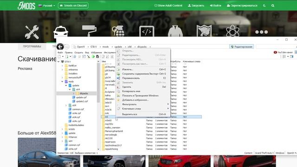Screen dimensions: 297x167
Task: Click the search magnifier in site header
Action: click(273, 6)
